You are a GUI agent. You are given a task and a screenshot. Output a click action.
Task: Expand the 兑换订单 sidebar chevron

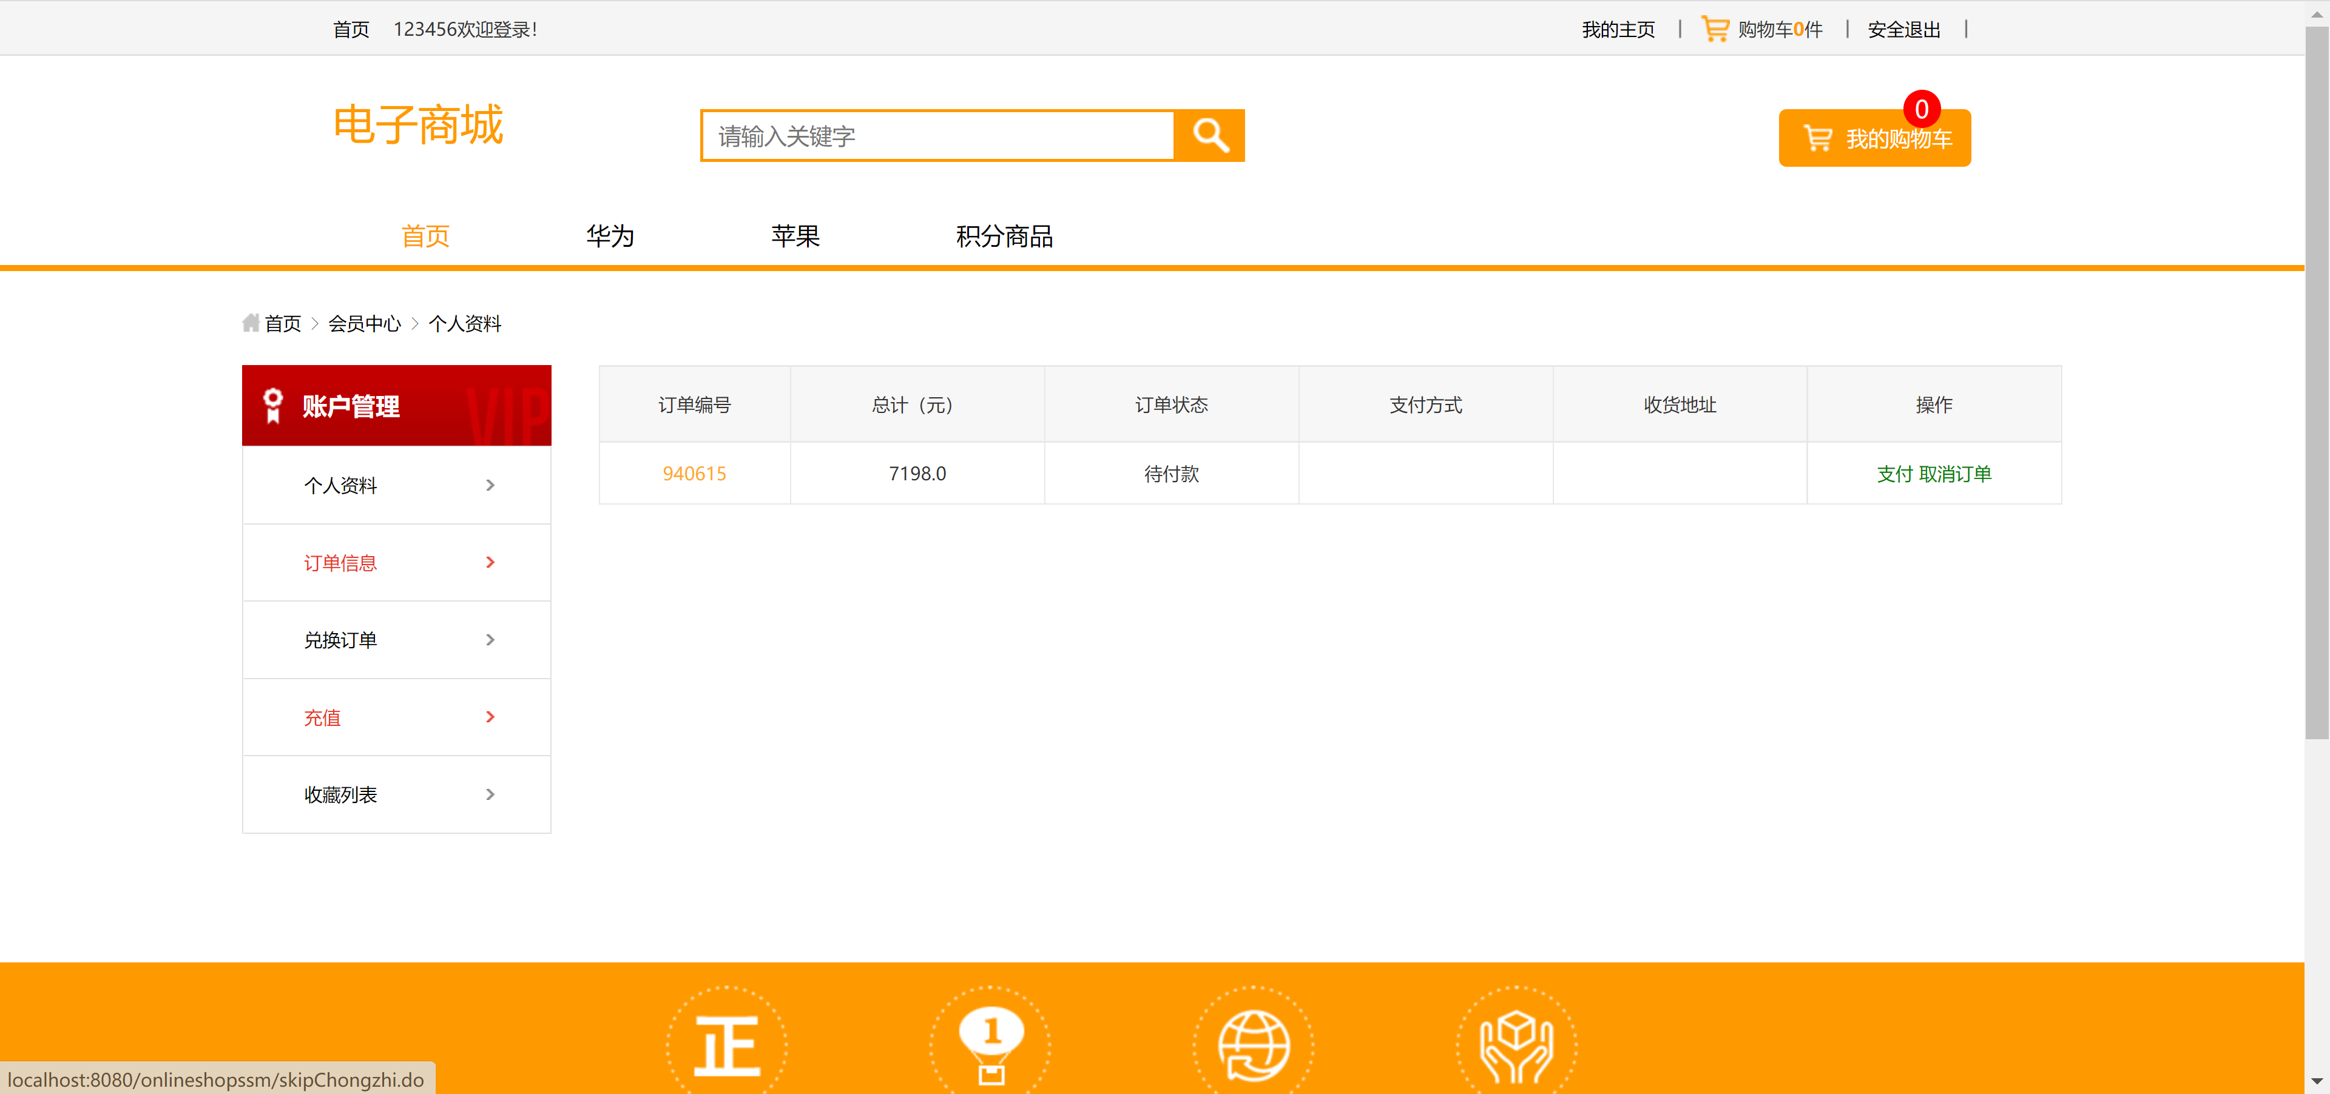[490, 639]
